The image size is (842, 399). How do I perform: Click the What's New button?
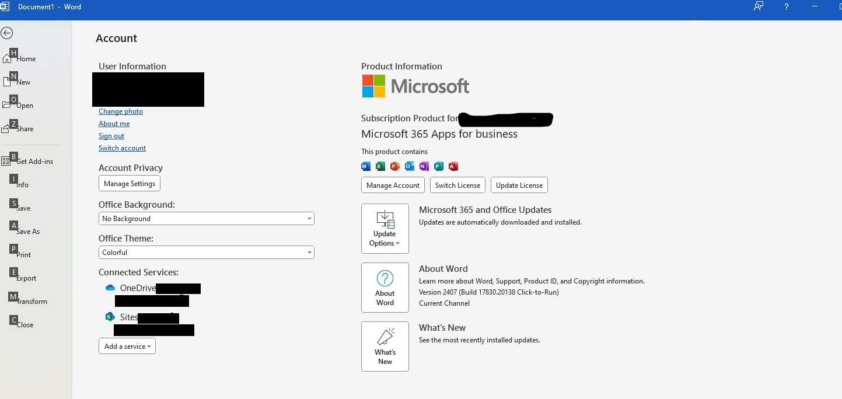pos(385,346)
